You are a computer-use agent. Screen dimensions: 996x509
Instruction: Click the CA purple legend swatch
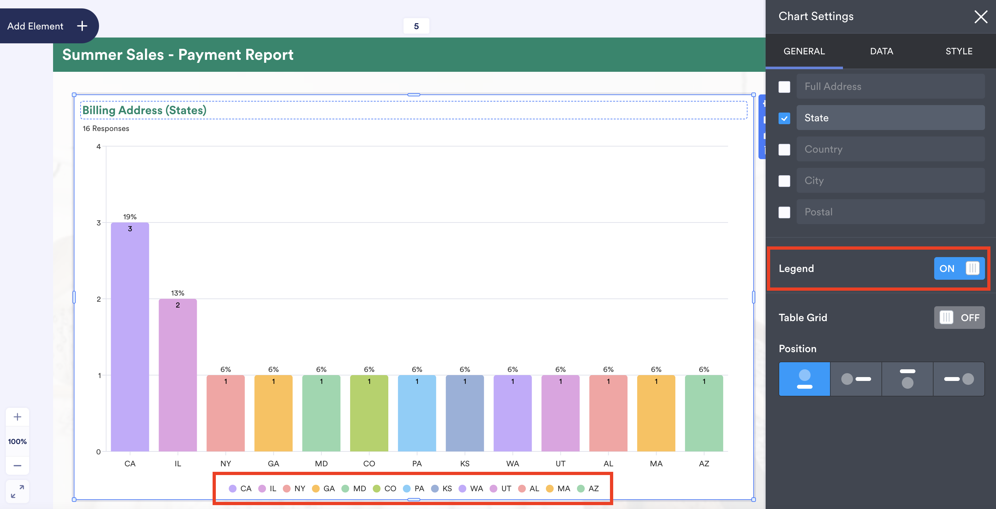(x=232, y=489)
